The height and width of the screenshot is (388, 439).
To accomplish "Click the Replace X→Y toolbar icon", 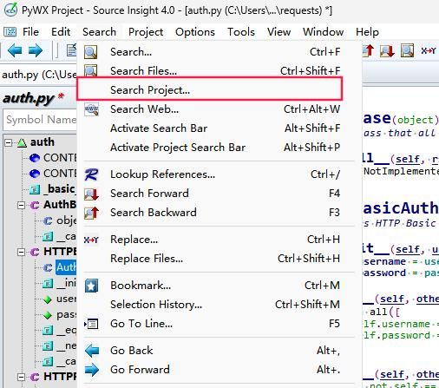I will [x=428, y=51].
